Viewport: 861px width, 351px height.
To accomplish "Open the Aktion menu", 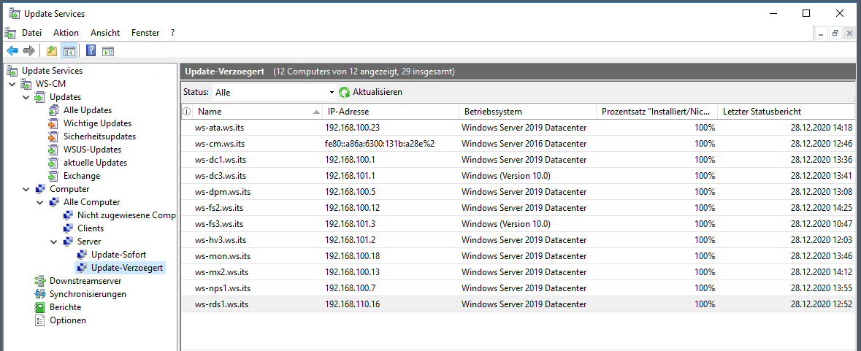I will 66,33.
